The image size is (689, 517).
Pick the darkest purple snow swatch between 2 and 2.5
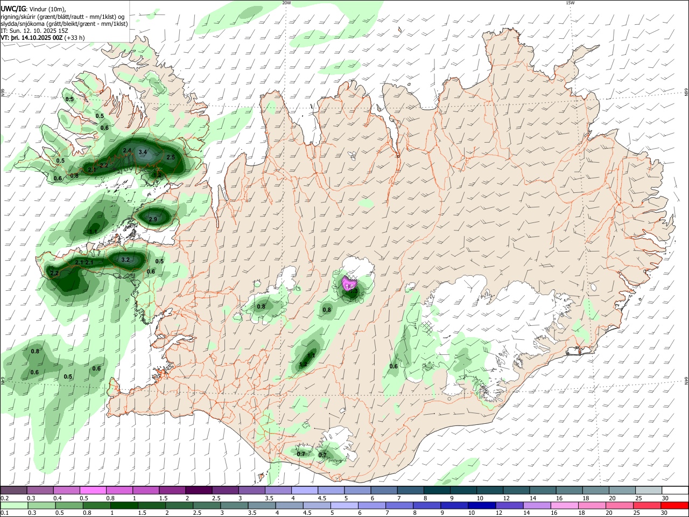(198, 490)
